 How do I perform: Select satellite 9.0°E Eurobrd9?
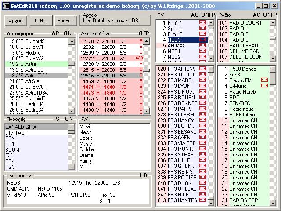click(37, 41)
